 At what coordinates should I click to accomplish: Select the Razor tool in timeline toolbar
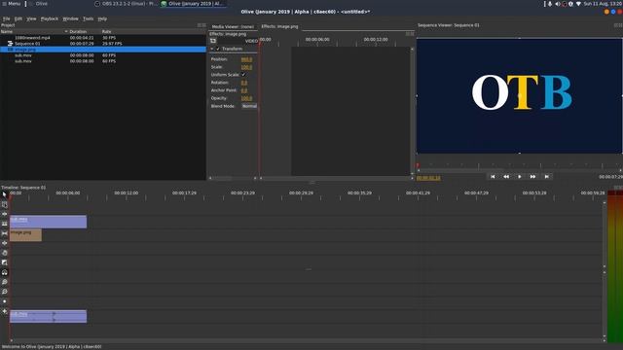4,224
